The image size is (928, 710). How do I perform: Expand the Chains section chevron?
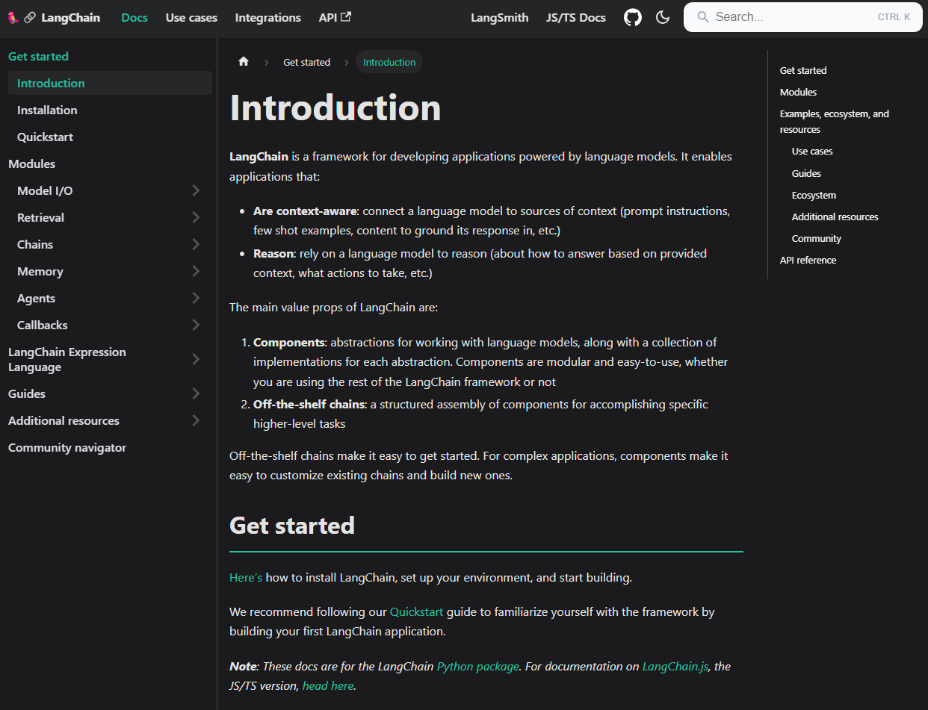click(196, 244)
